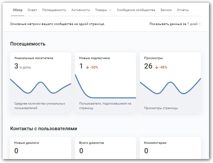Click the Просмотры line chart

170,88
